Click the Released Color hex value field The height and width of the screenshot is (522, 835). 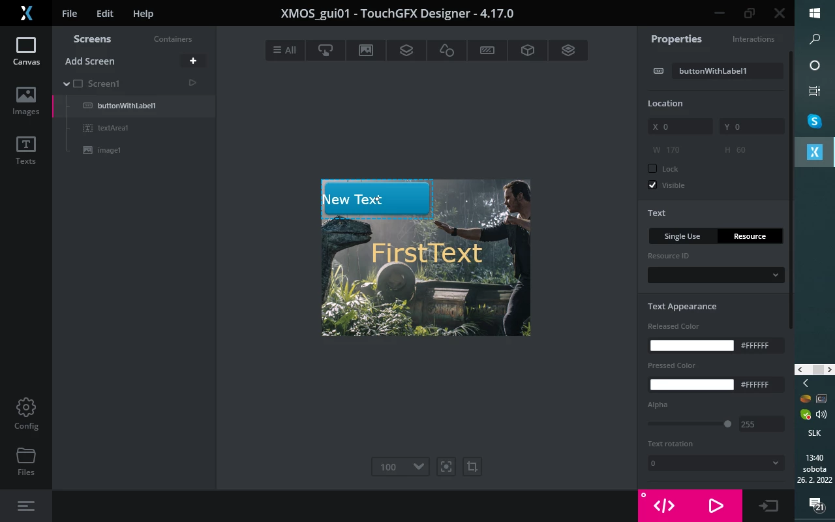coord(761,345)
